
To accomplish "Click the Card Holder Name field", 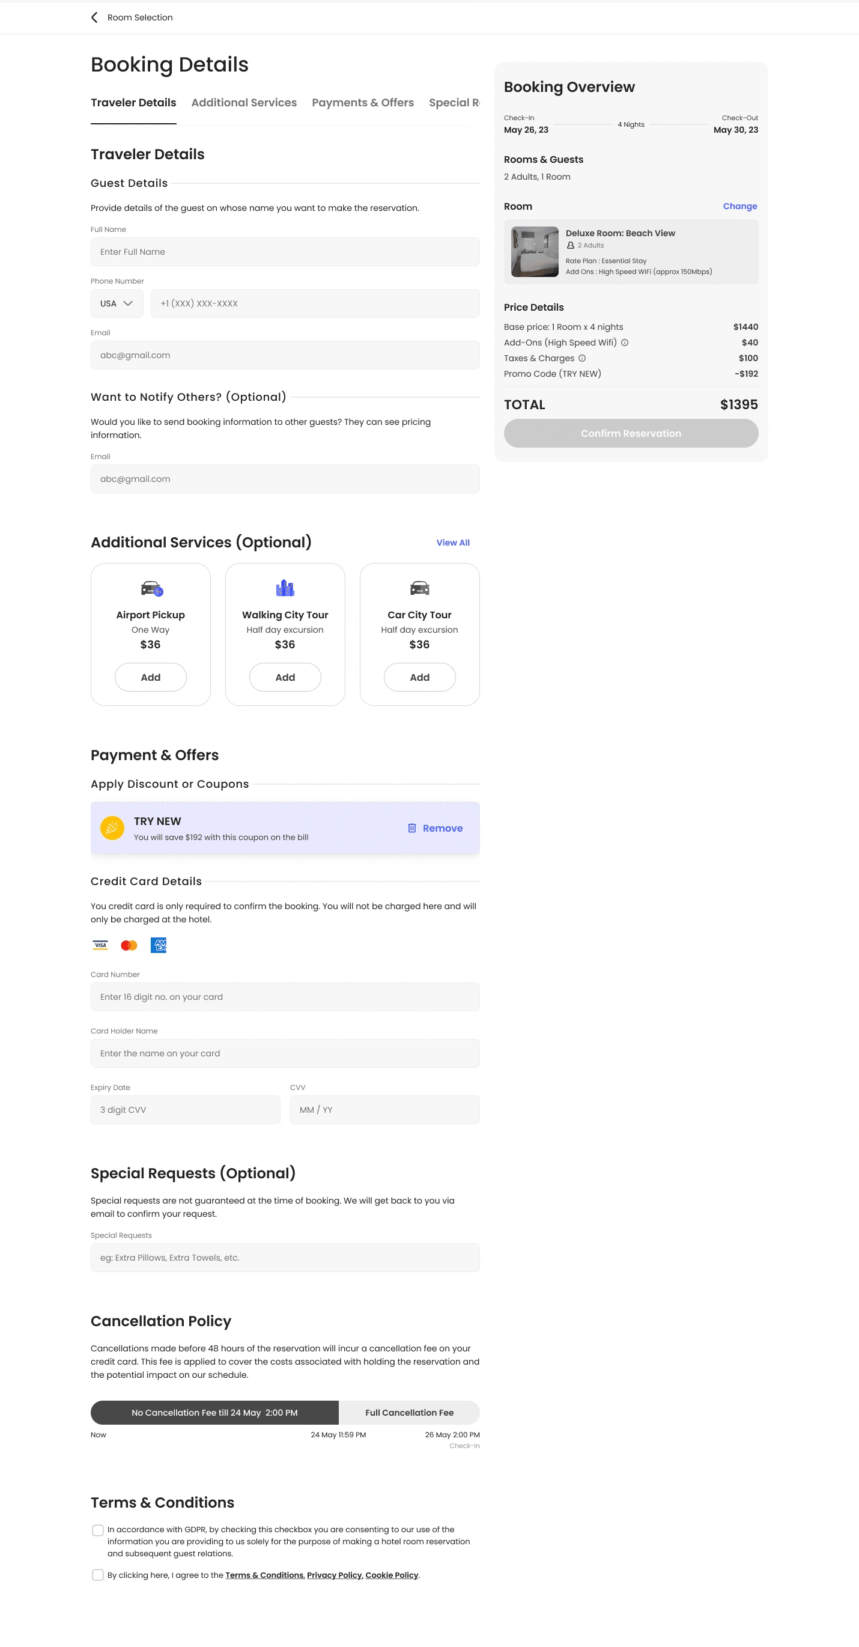I will tap(285, 1054).
